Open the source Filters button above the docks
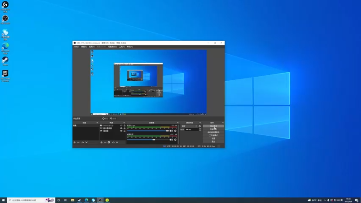361x203 pixels. point(113,119)
